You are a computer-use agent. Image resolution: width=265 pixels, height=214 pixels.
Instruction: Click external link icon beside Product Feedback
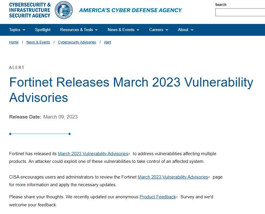tap(177, 197)
